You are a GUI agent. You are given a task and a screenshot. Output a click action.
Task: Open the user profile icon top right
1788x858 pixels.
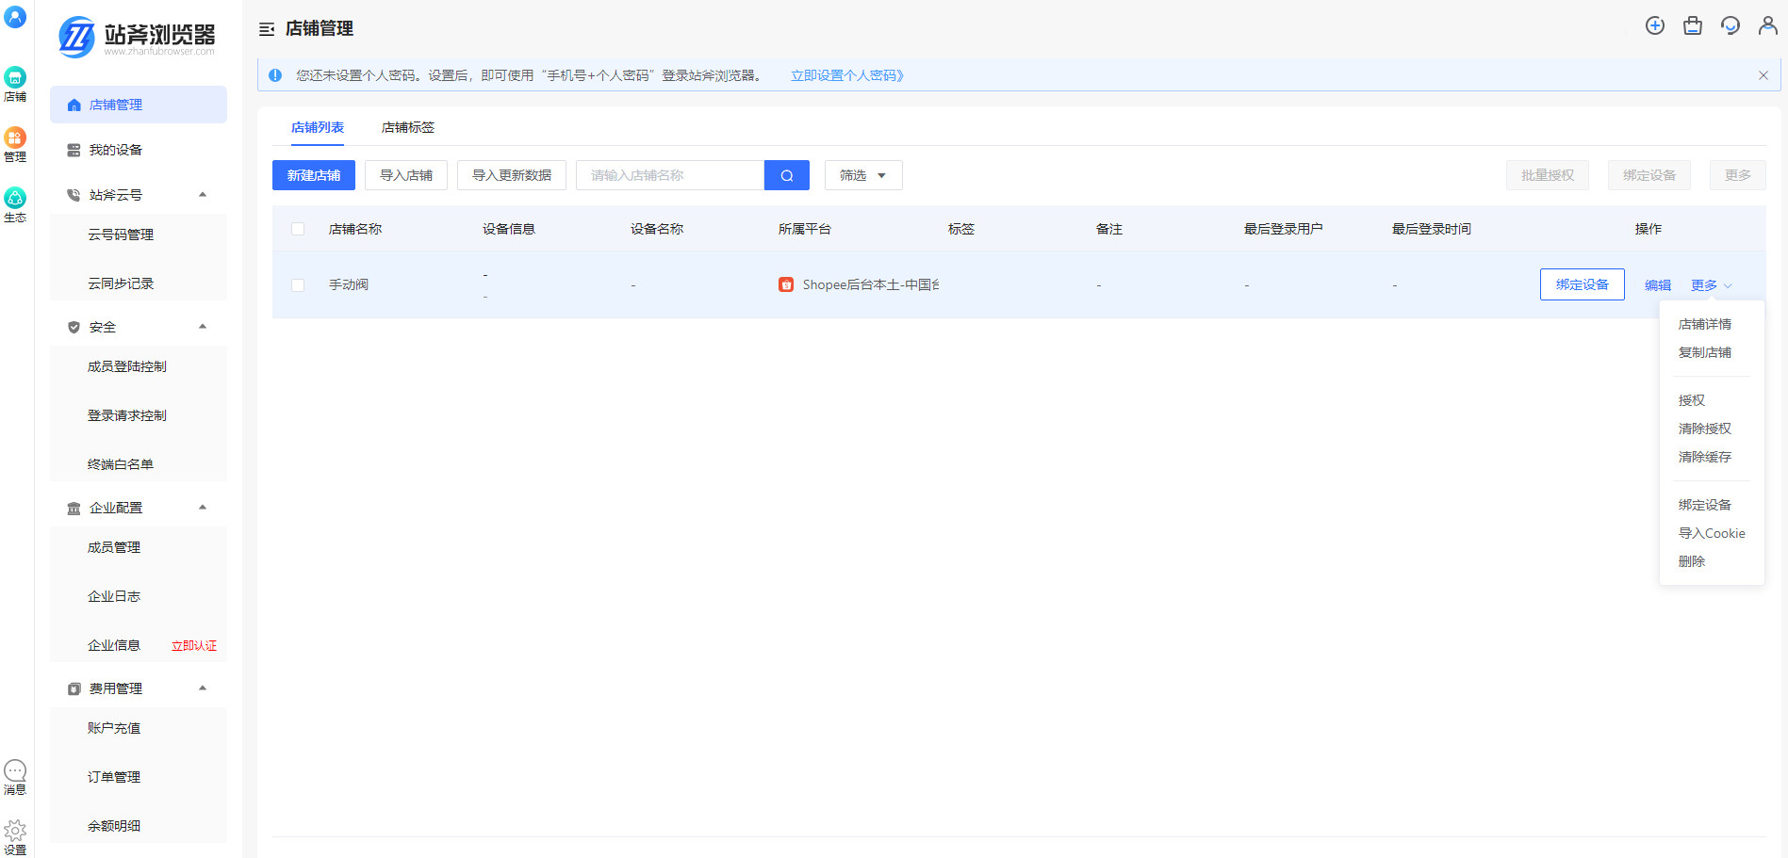(x=1768, y=26)
